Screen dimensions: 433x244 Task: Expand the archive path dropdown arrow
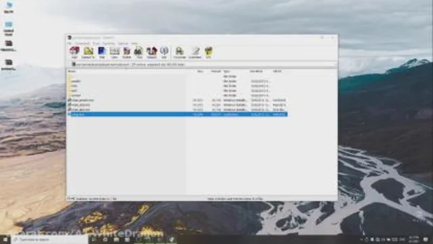pos(335,64)
